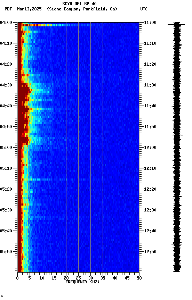This screenshot has width=192, height=300.
Task: Click the 04:40 PDT time label
Action: point(6,106)
